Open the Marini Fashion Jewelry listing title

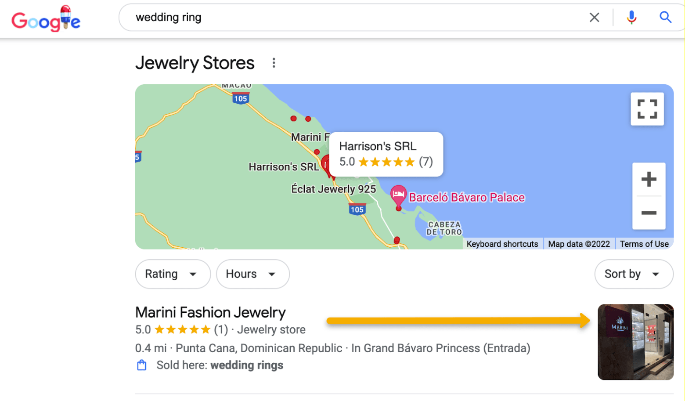(x=210, y=312)
